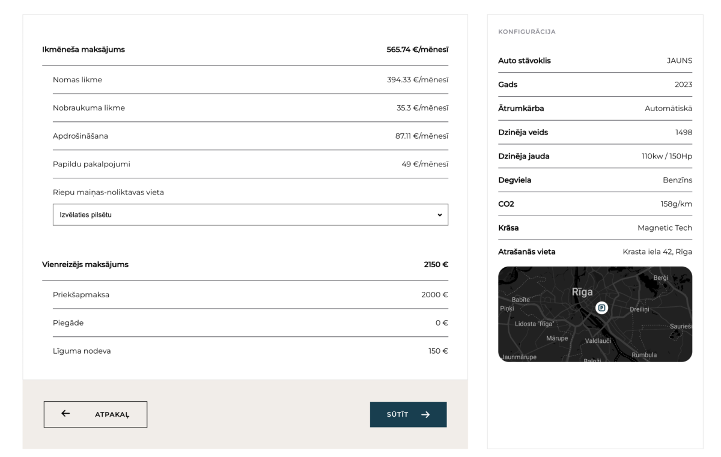
Task: Click 'Babīte' label on the map
Action: 520,300
